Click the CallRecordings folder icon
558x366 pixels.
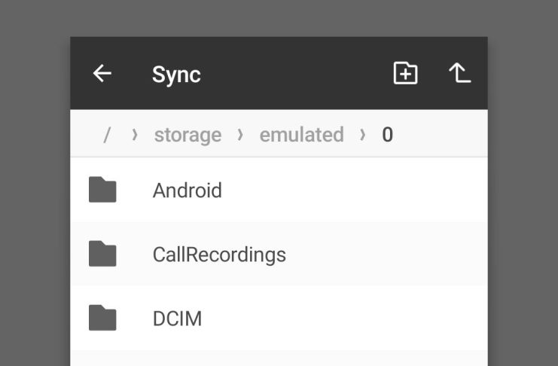(x=102, y=254)
